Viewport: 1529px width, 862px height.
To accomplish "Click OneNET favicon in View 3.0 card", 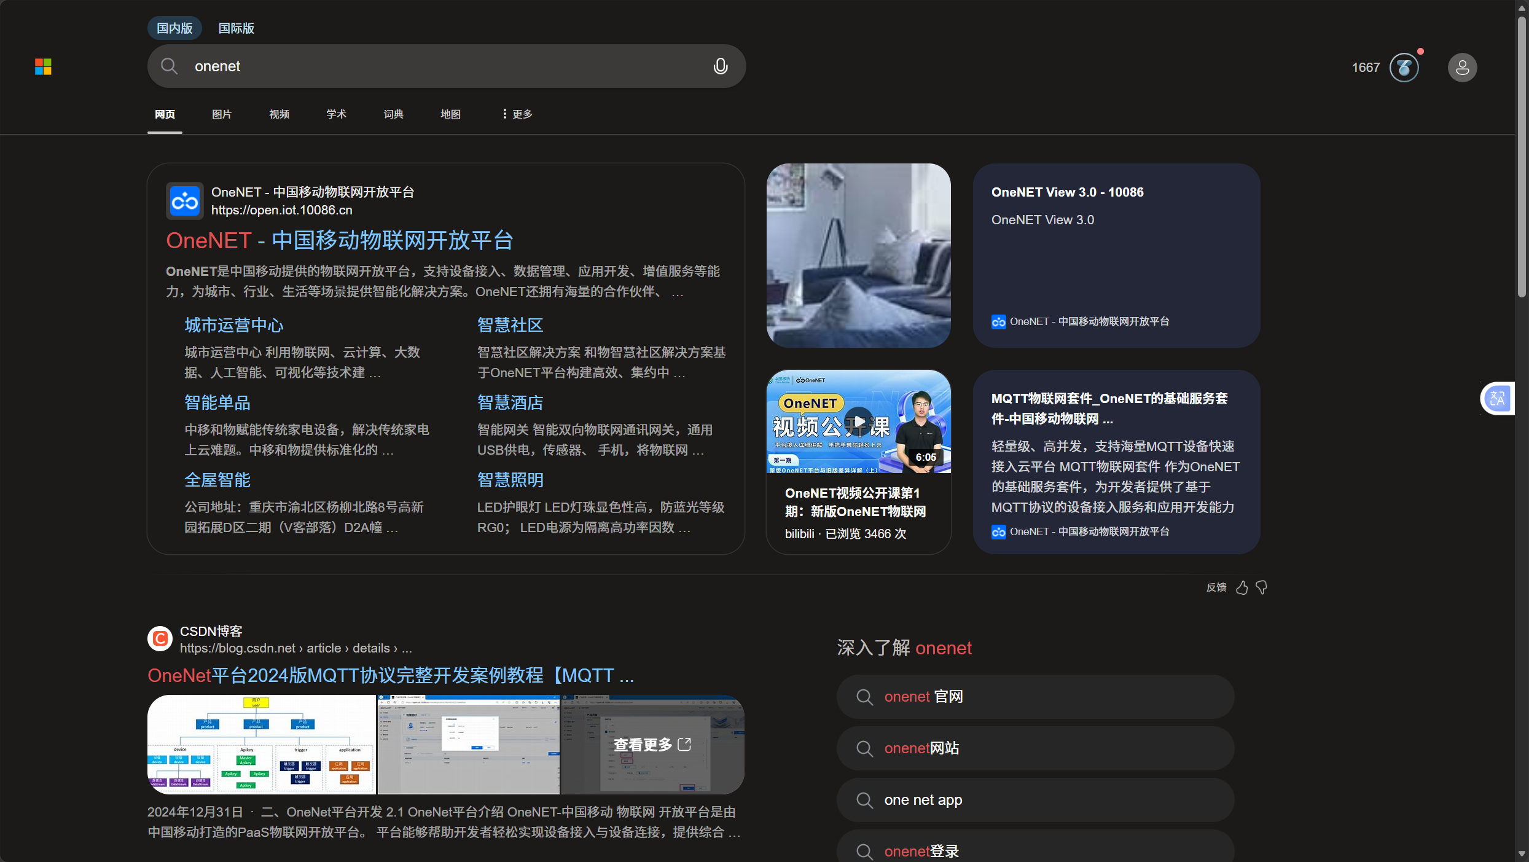I will tap(998, 322).
